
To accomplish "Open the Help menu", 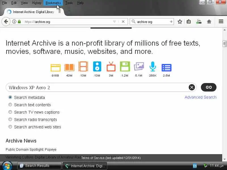I will pos(80,3).
